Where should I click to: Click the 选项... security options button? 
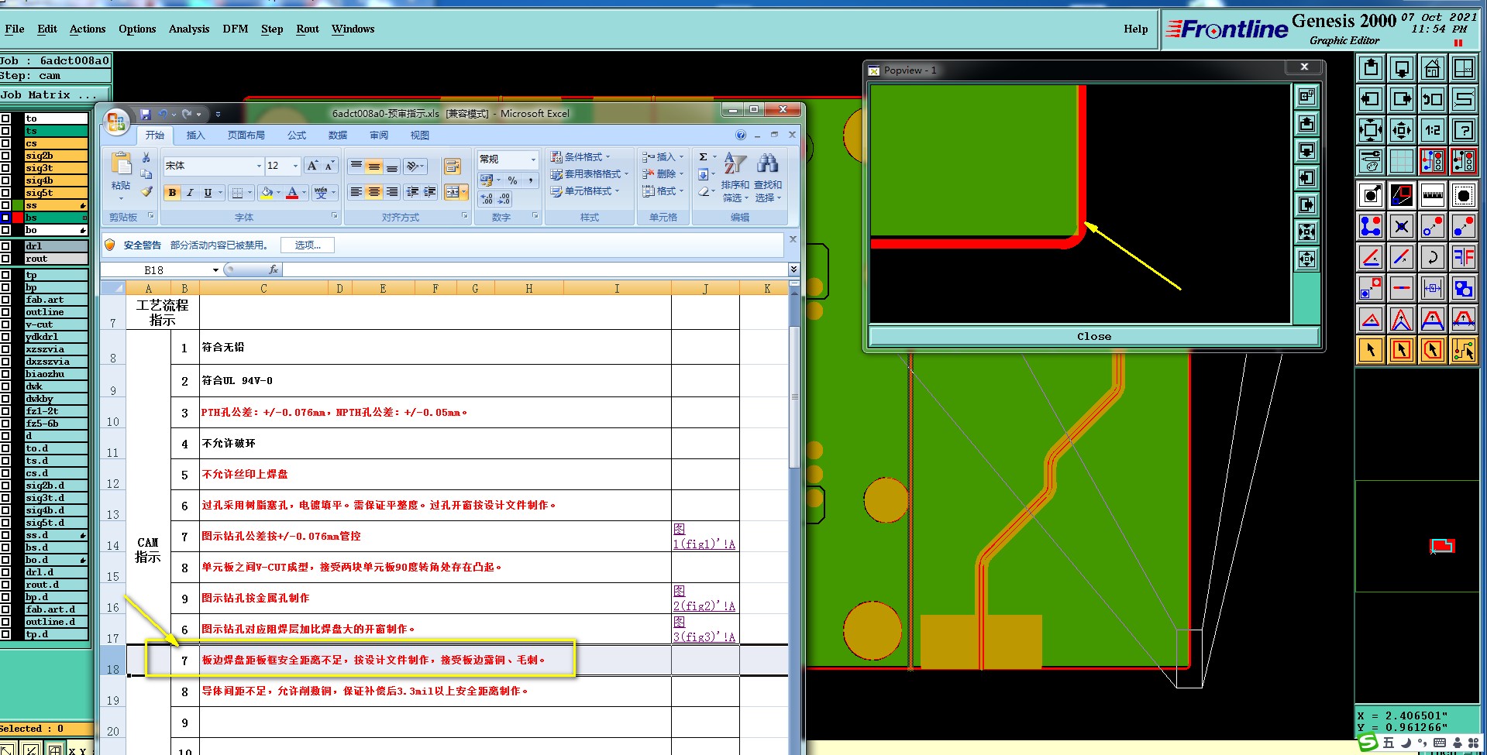[308, 245]
